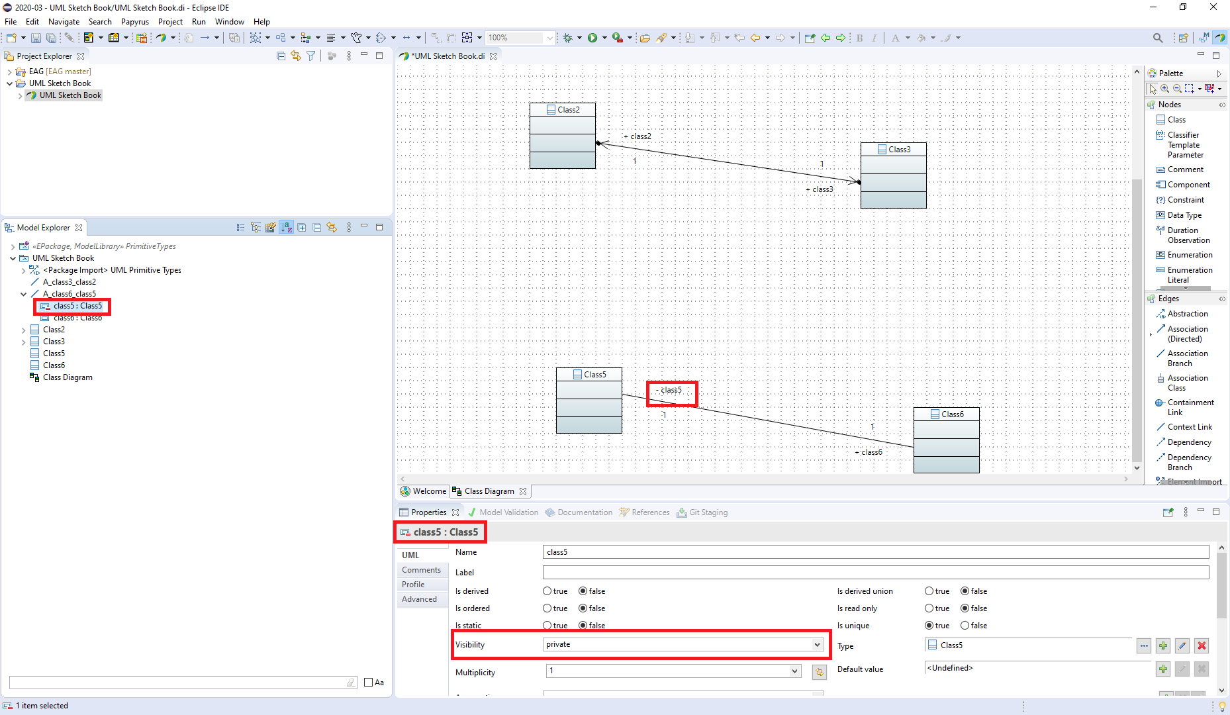Click the green add button beside Type
Screen dimensions: 1230x715
pos(1163,645)
